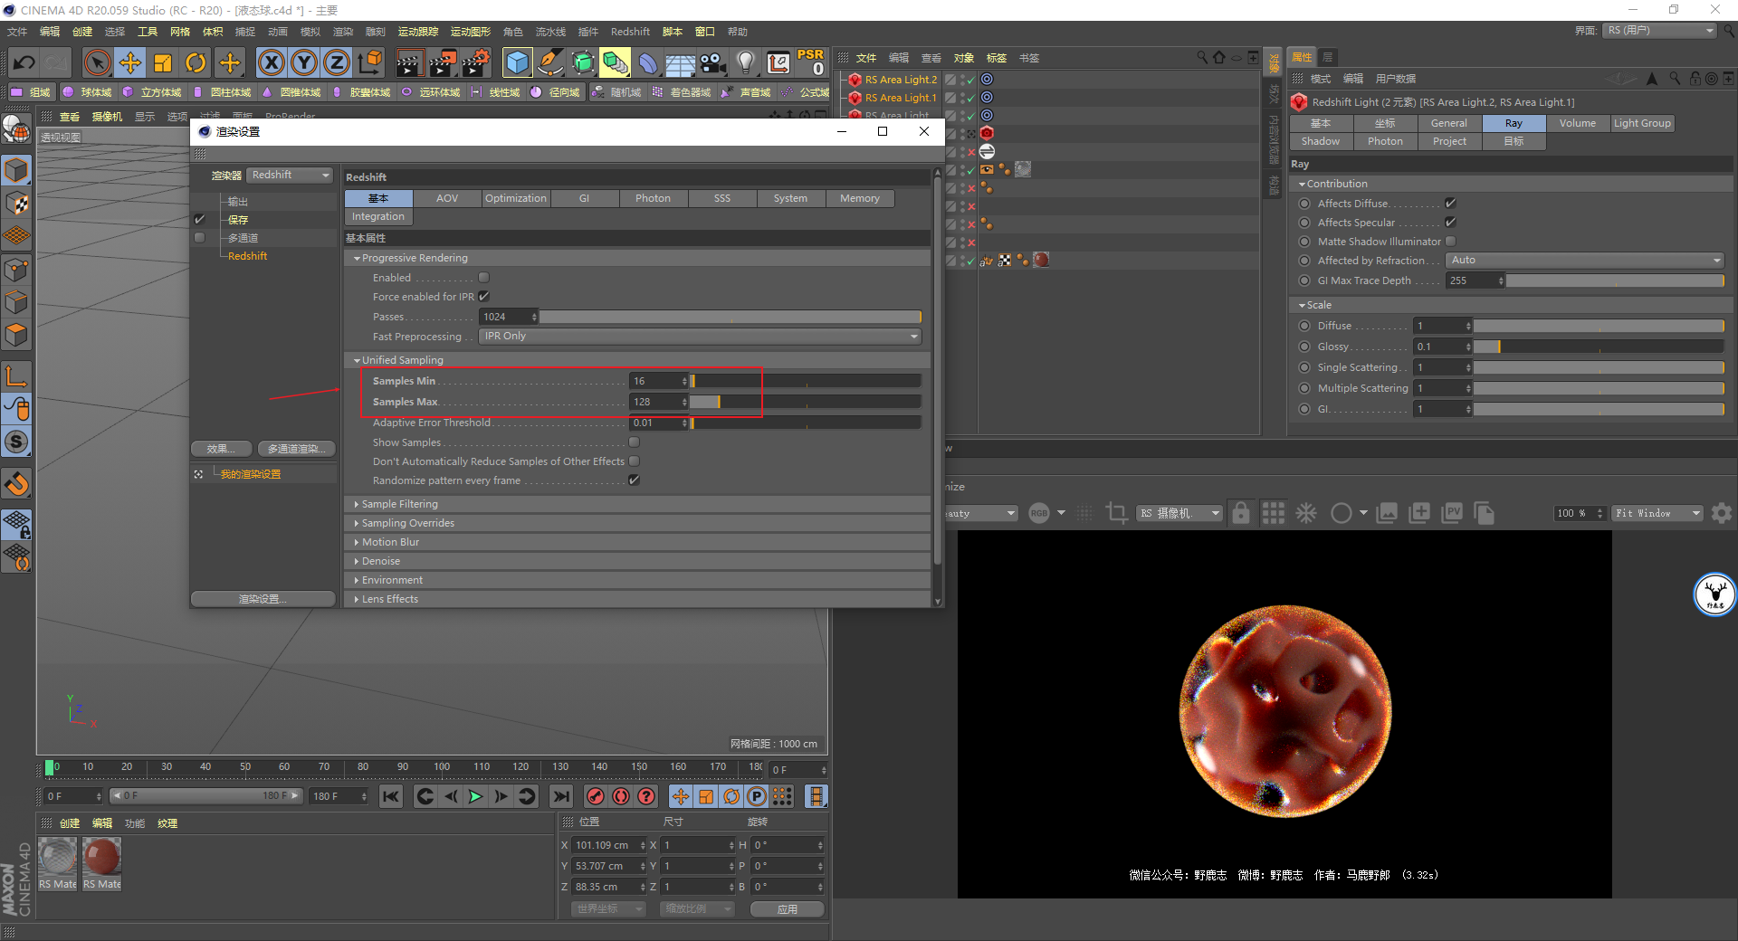Add a Cube primitive object
Image resolution: width=1738 pixels, height=941 pixels.
(x=517, y=62)
